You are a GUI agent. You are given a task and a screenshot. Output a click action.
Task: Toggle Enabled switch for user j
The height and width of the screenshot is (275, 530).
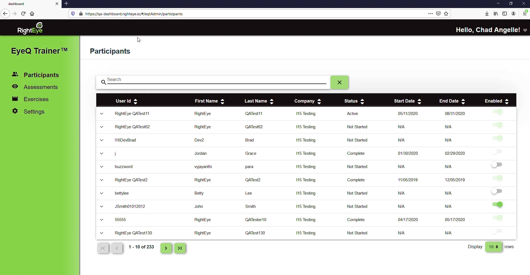(497, 152)
